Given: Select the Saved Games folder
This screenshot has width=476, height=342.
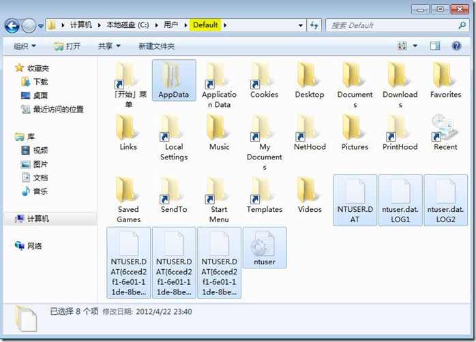Looking at the screenshot, I should point(128,200).
